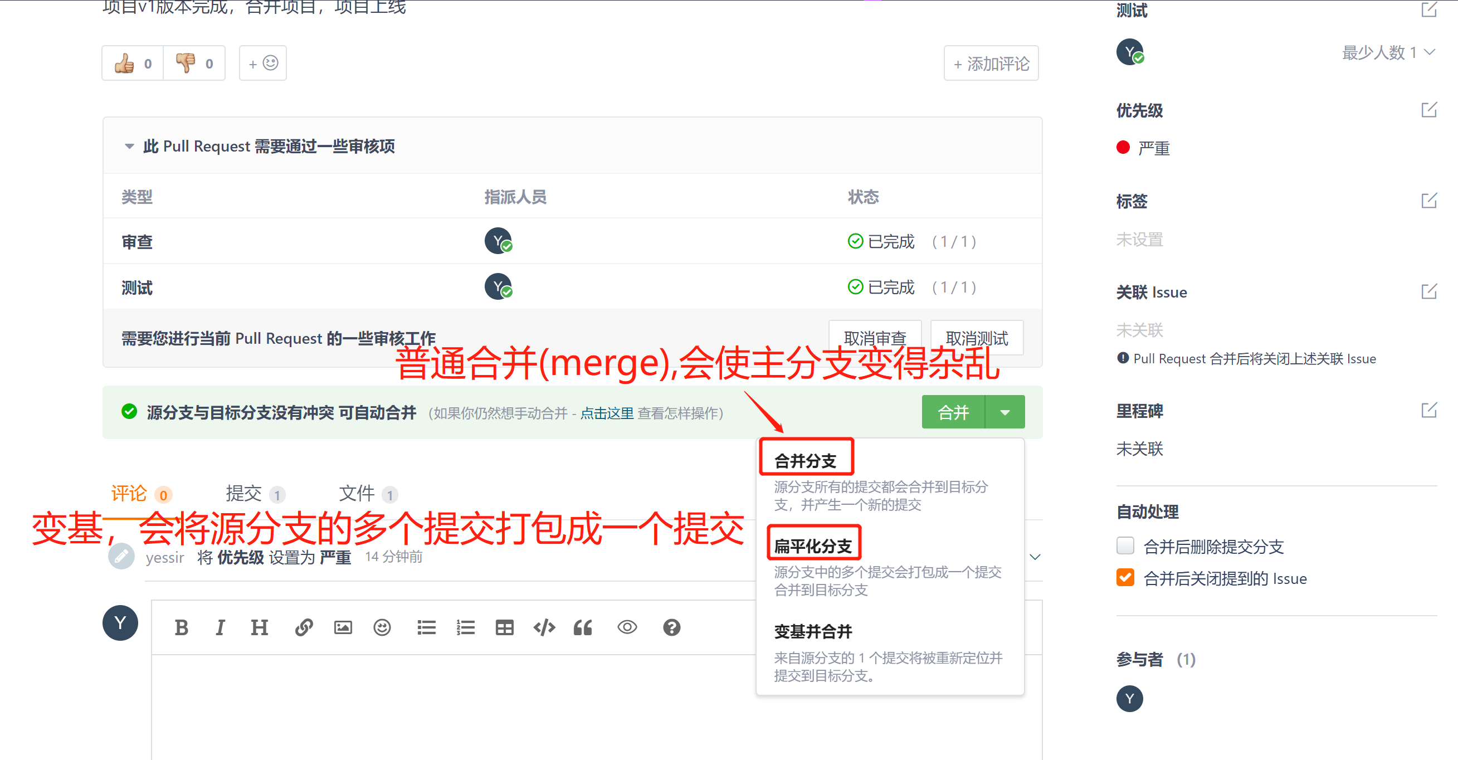Click the red 严重 priority dot
This screenshot has height=760, width=1458.
coord(1123,148)
